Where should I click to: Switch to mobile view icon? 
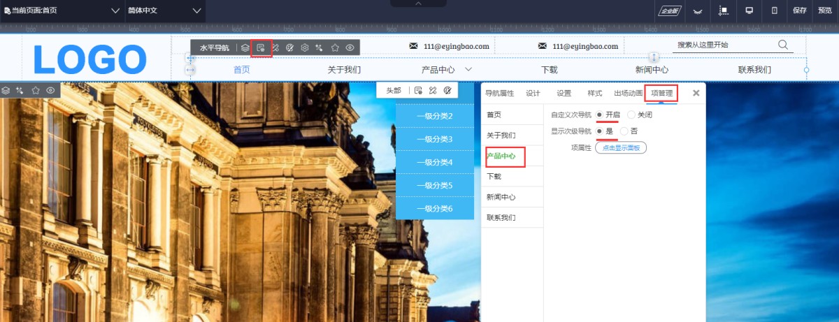[x=774, y=10]
